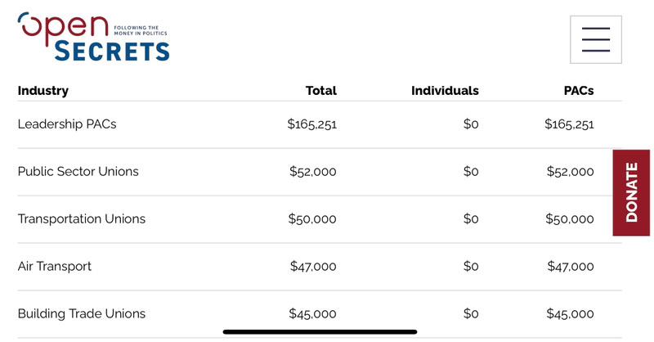The image size is (654, 342).
Task: Select the Transportation Unions industry
Action: click(x=81, y=218)
